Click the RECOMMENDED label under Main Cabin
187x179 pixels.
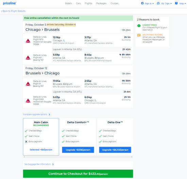41,125
